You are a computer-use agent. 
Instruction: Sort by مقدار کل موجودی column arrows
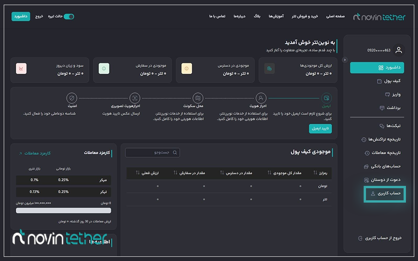[x=269, y=172]
